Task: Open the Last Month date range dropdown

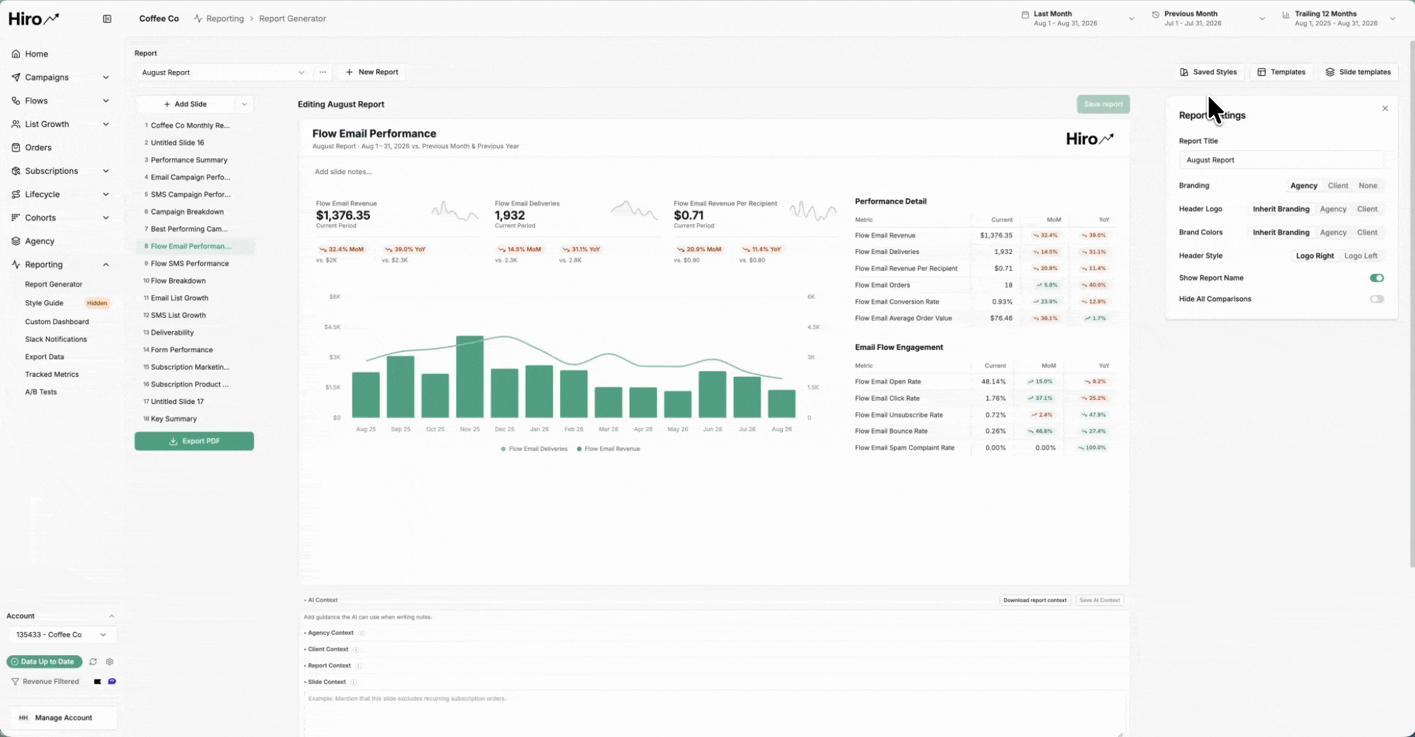Action: [1078, 18]
